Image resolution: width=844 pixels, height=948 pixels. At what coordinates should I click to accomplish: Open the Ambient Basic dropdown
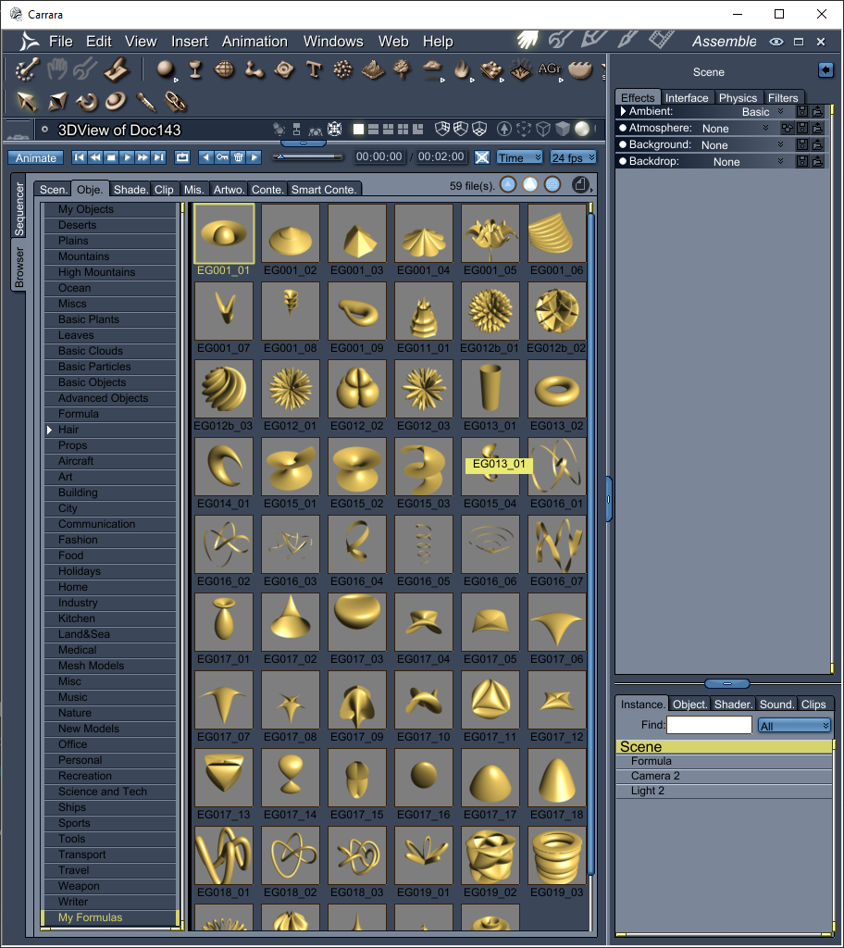762,111
